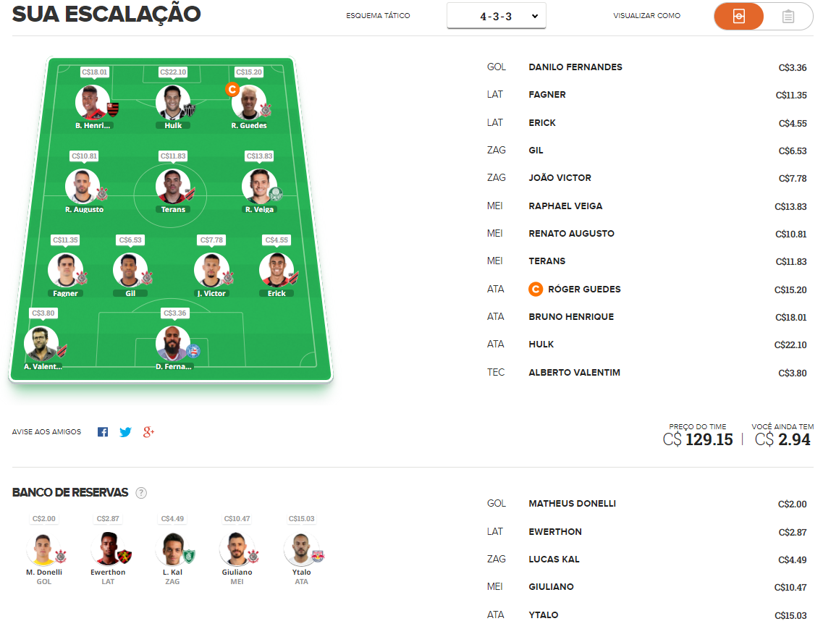Click captain icon beside Róger Guedes list entry

click(x=536, y=289)
